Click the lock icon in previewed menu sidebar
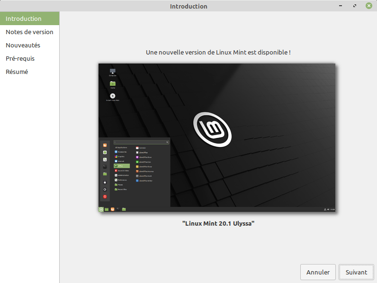The width and height of the screenshot is (377, 283). 105,182
